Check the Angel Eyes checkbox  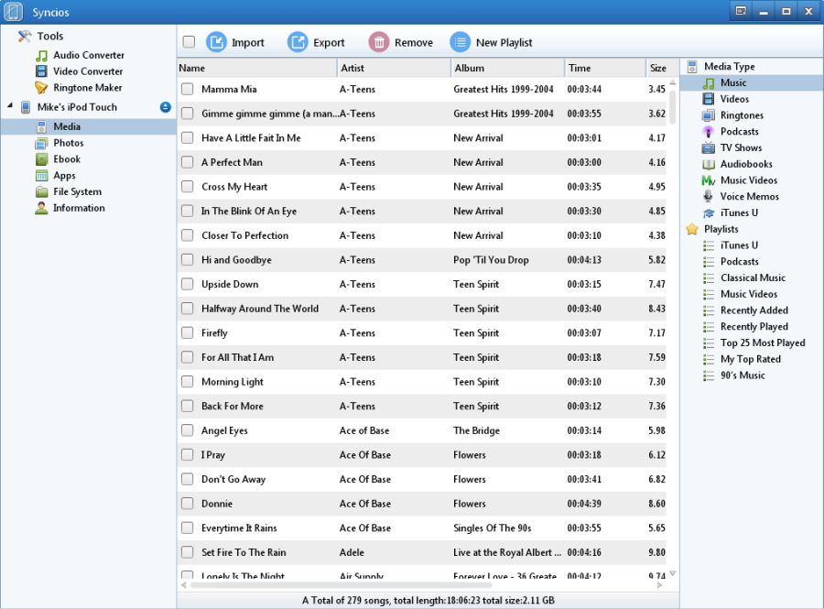point(187,430)
